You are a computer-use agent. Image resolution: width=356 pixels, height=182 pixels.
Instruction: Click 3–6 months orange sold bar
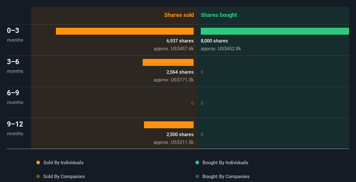[168, 62]
